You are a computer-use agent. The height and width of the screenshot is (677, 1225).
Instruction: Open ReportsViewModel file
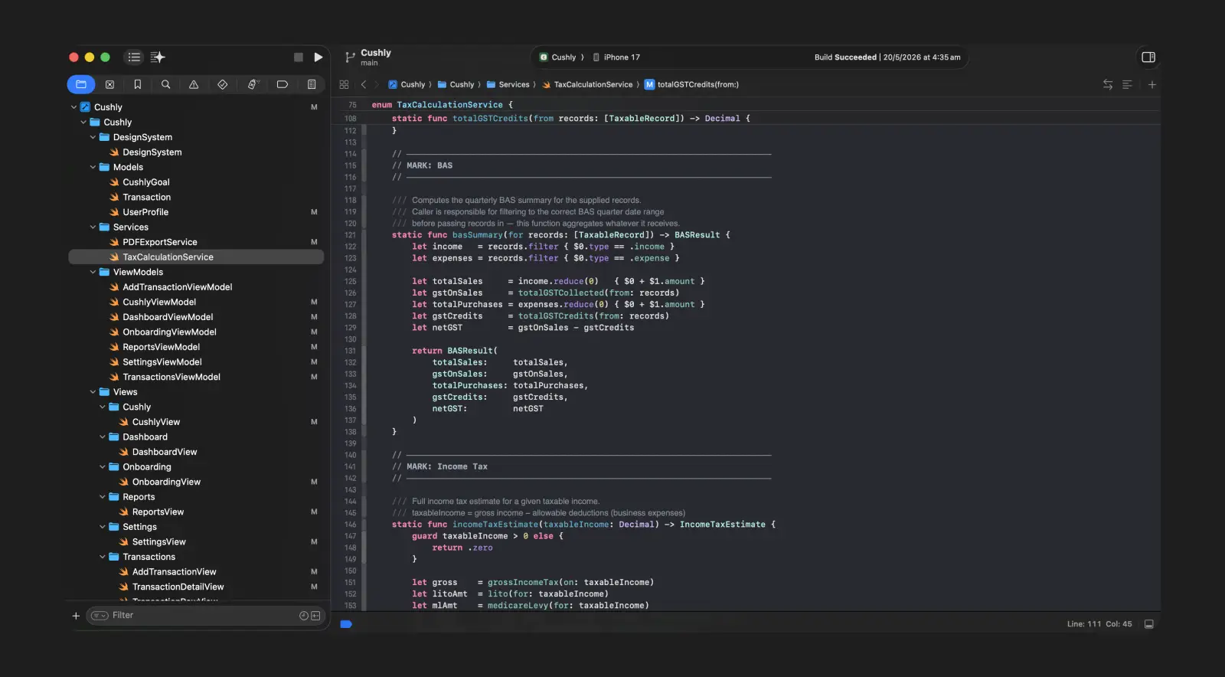pos(162,347)
